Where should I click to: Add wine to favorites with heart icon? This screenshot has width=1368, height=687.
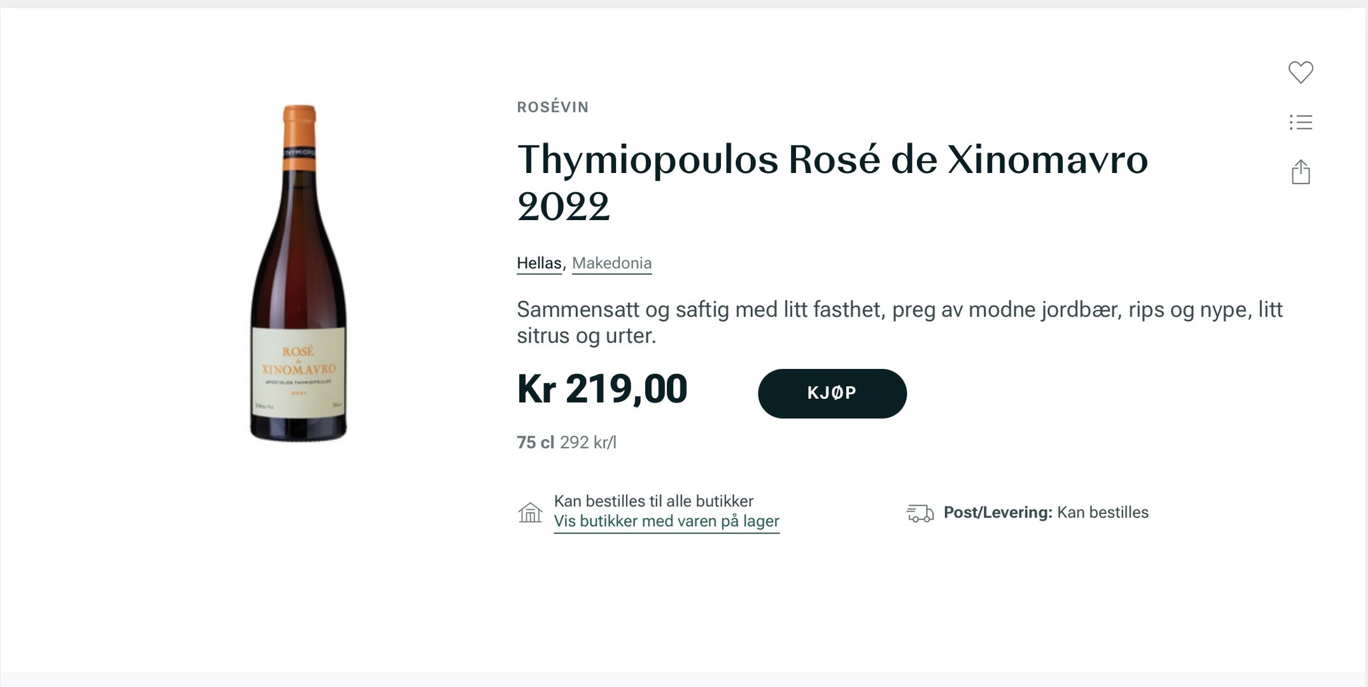tap(1301, 72)
